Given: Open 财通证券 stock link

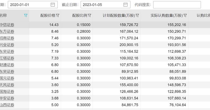Looking at the screenshot, I should (x=7, y=65).
